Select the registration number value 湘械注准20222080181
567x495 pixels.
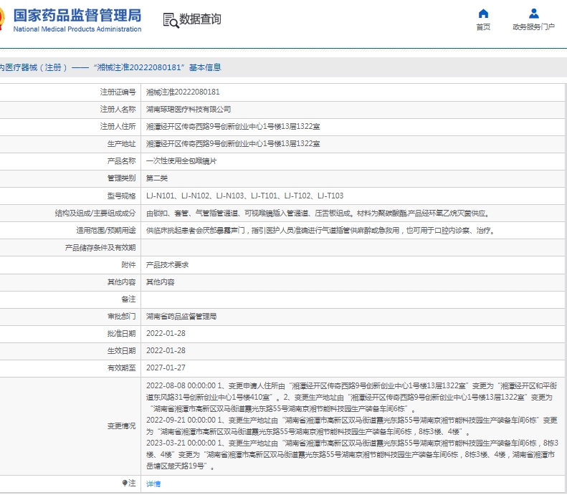click(183, 92)
